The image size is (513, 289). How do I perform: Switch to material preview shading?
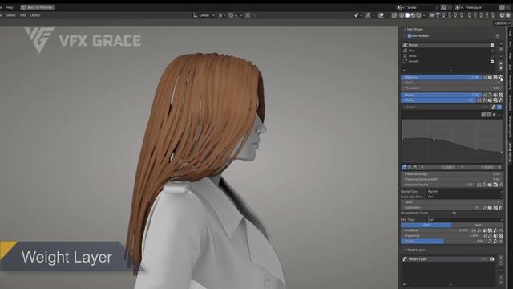(413, 15)
